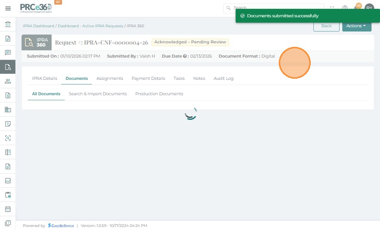Screen dimensions: 380x230
Task: Open the hamburger menu
Action: click(x=8, y=8)
